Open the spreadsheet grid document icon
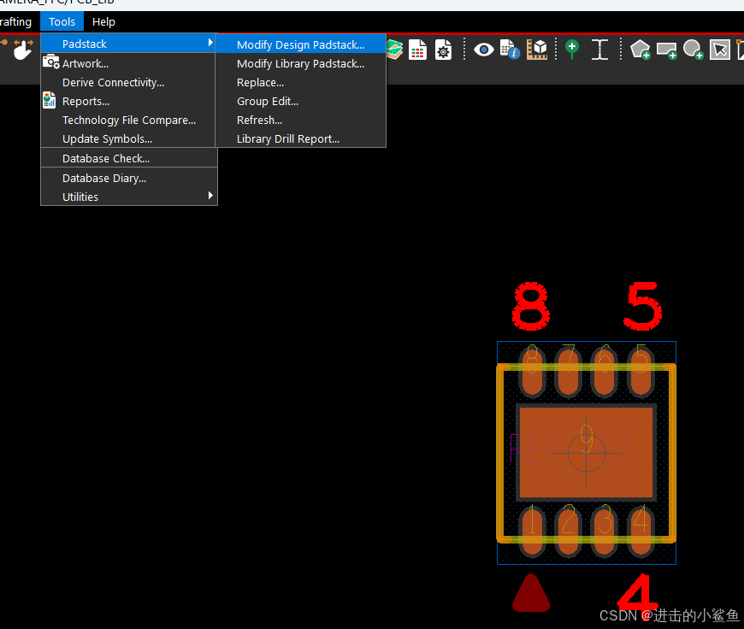Screen dimensions: 744x629 click(417, 50)
